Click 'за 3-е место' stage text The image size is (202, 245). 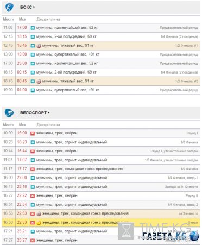click(x=188, y=214)
